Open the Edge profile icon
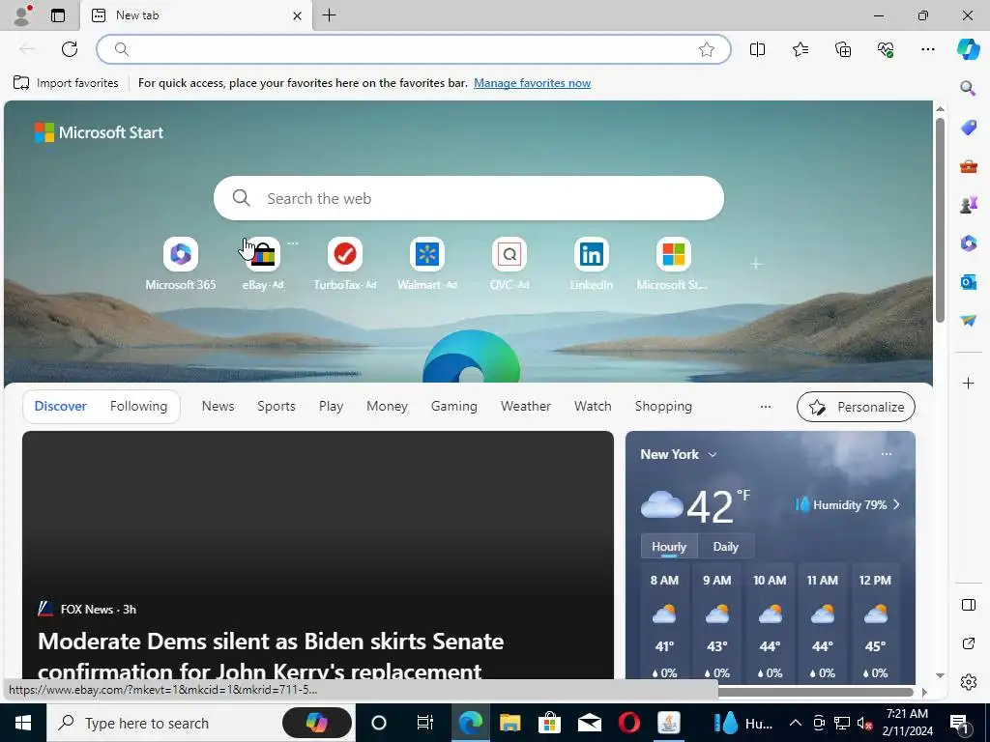 [x=22, y=15]
